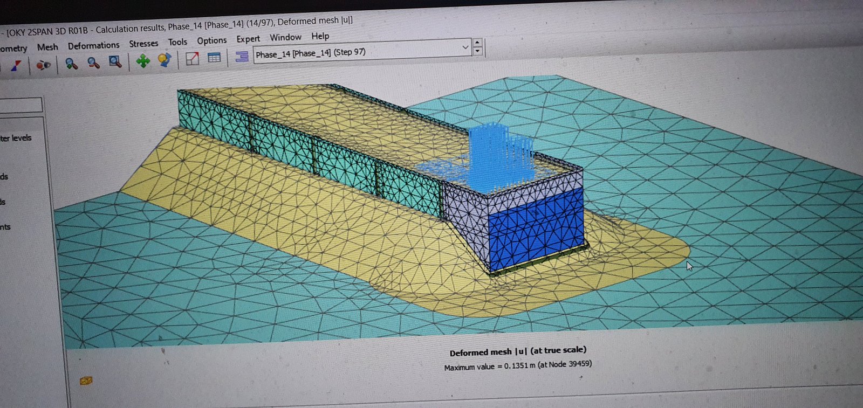Open the Options menu
Viewport: 863px width, 408px height.
tap(211, 40)
